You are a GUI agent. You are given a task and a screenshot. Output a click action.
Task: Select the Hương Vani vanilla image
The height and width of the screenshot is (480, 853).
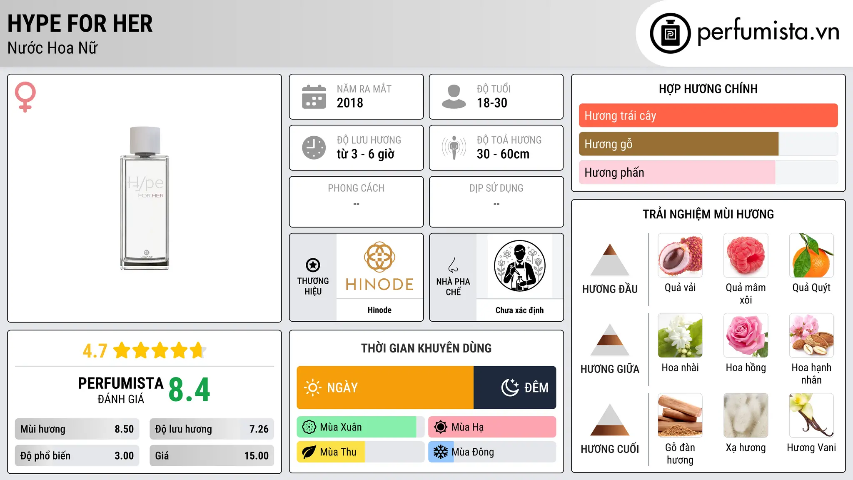811,415
